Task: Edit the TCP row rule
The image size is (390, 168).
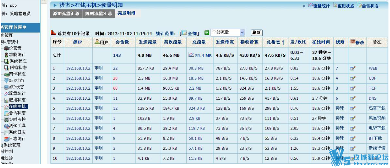Action: click(353, 88)
